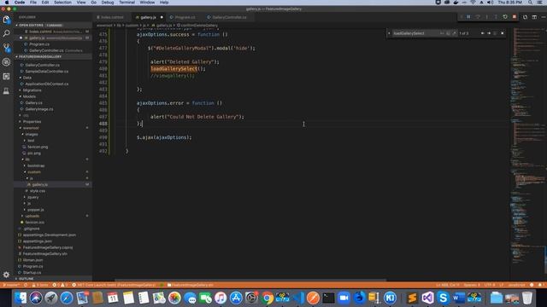Toggle Use Regular Expression in find widget
This screenshot has height=307, width=547.
(x=454, y=33)
